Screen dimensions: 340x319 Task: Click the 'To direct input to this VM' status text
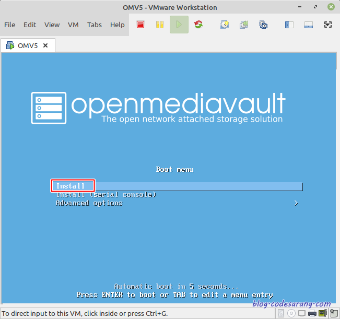click(x=85, y=314)
